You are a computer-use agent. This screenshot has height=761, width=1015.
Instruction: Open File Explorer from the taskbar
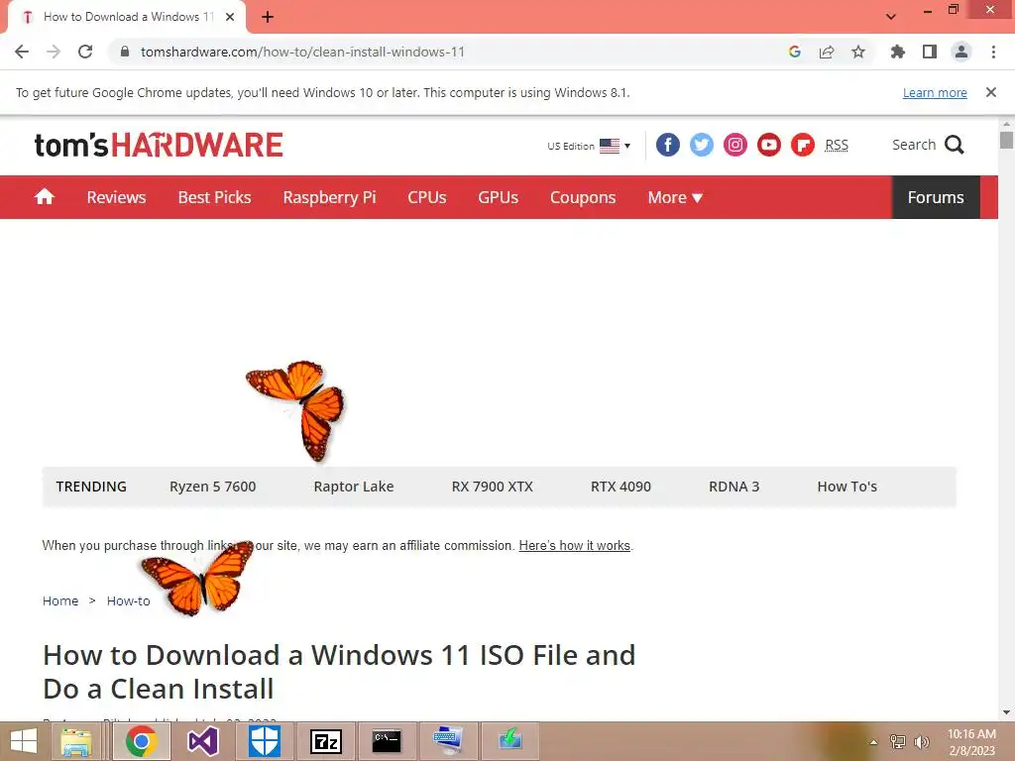click(x=75, y=741)
